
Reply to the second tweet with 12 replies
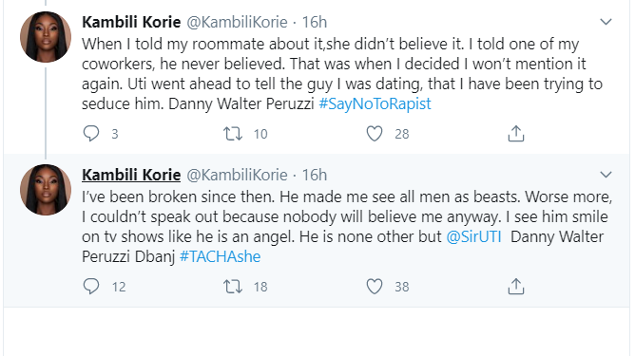tap(91, 287)
